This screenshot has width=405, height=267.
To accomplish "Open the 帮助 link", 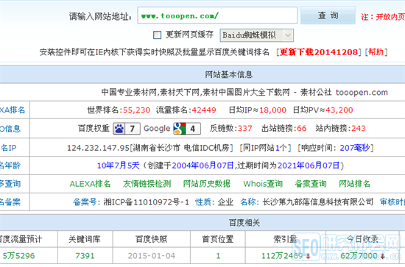I will [376, 52].
